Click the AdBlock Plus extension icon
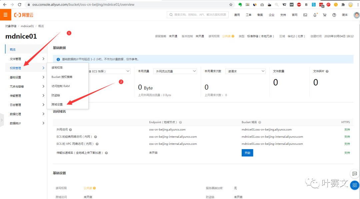Viewport: 360px width, 199px height. point(299,5)
